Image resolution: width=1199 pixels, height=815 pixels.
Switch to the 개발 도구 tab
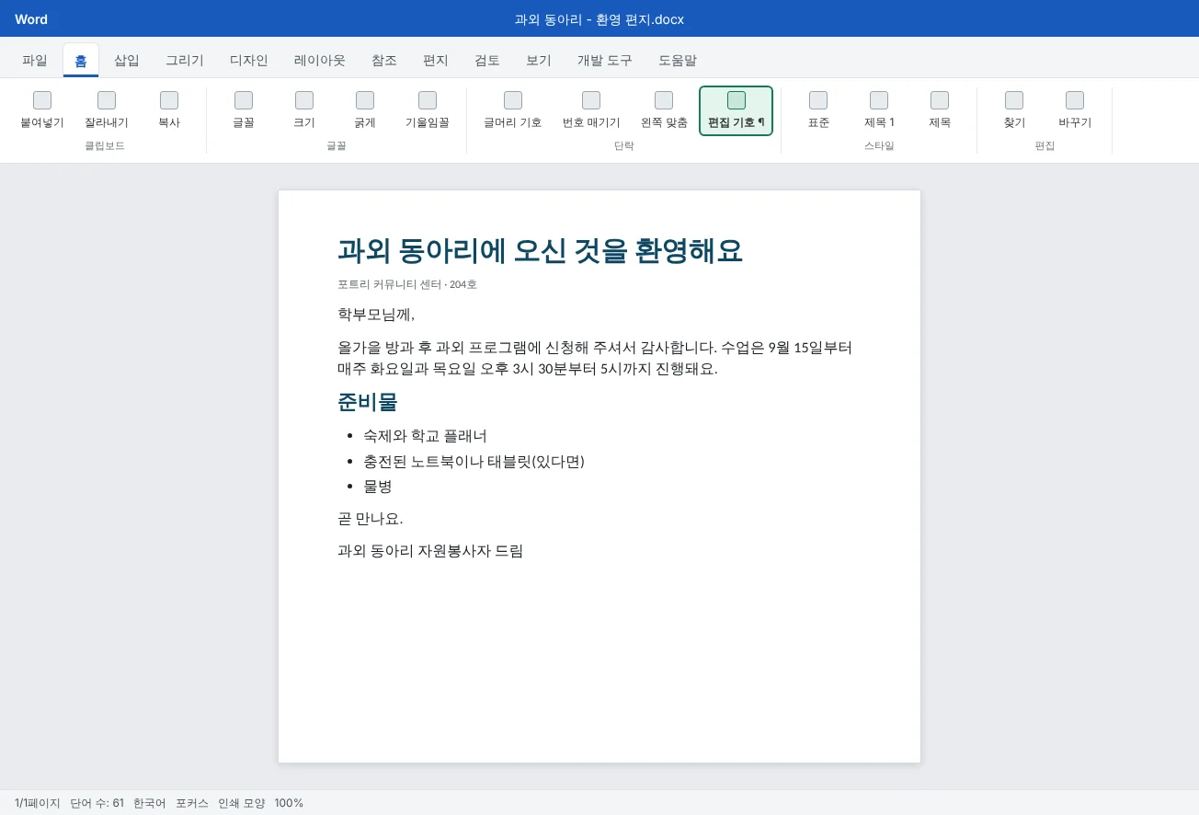pyautogui.click(x=605, y=60)
